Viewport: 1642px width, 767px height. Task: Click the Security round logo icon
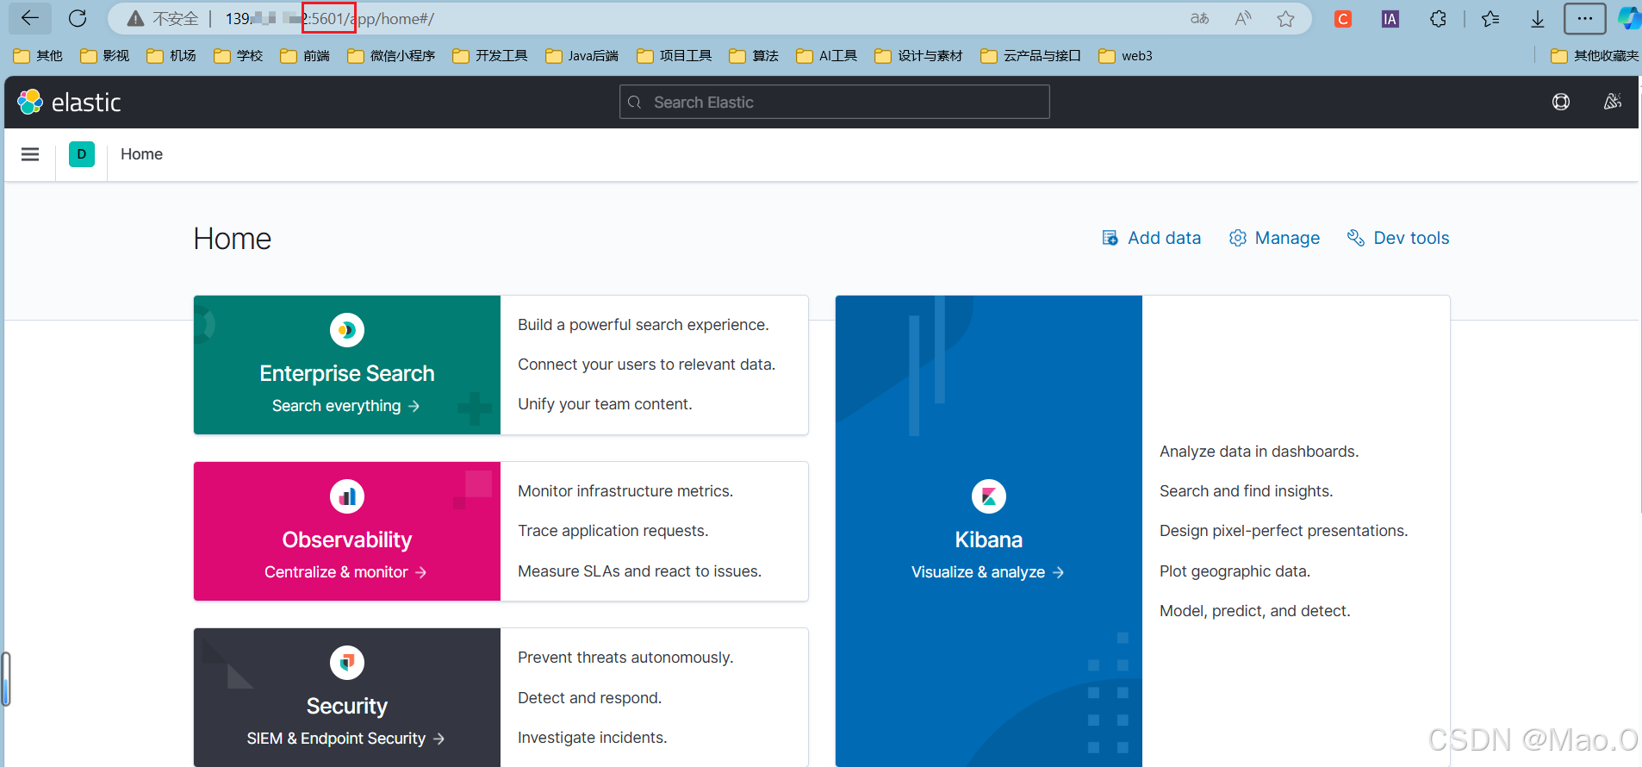[x=347, y=663]
